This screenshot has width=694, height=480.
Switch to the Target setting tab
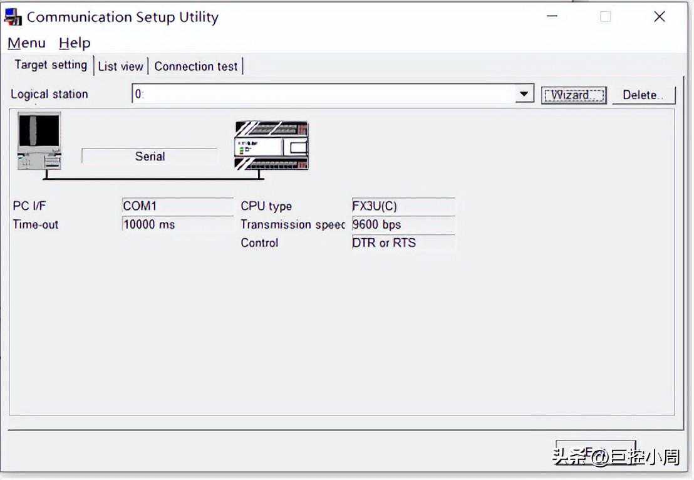point(50,65)
